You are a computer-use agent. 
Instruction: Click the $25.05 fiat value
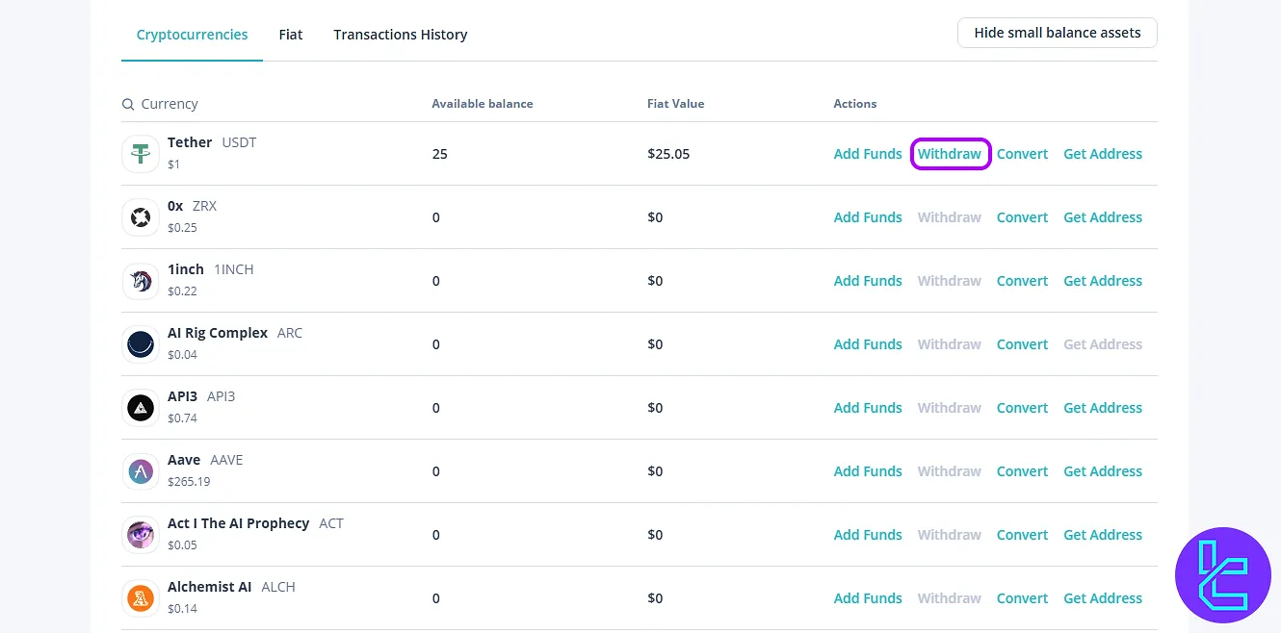[668, 154]
